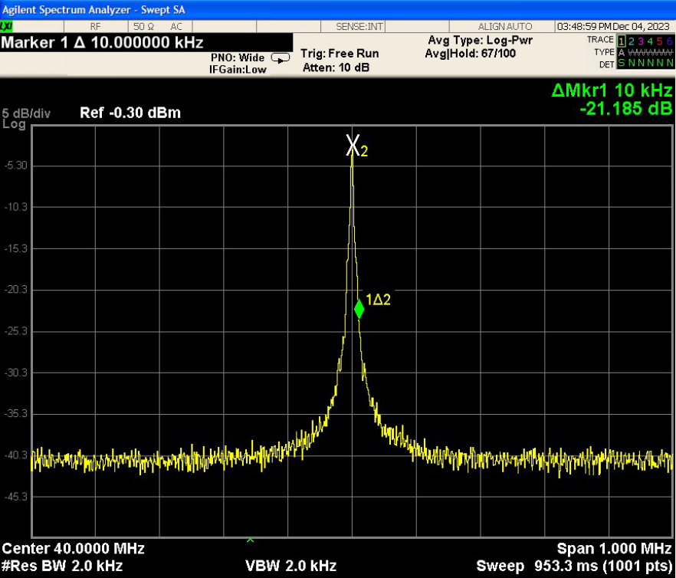Open the Avg Type: Log-Pwr setting
Viewport: 676px width, 578px height.
tap(480, 40)
